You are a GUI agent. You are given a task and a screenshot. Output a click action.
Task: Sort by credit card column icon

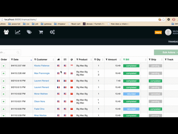point(65,60)
